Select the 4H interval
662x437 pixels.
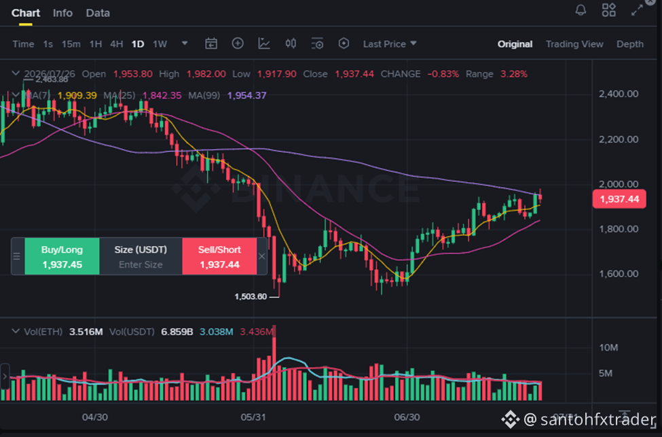click(x=117, y=44)
